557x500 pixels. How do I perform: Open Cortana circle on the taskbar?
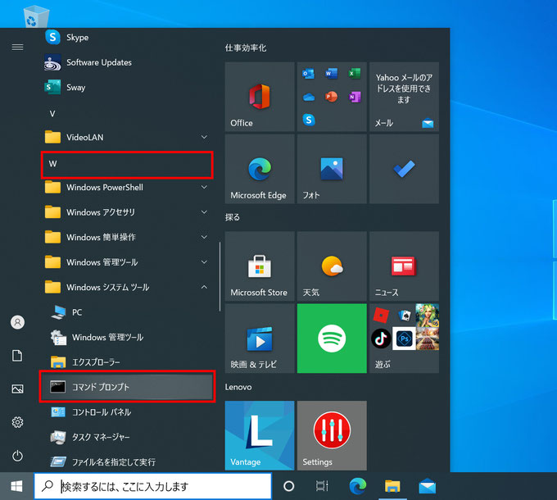click(x=289, y=486)
